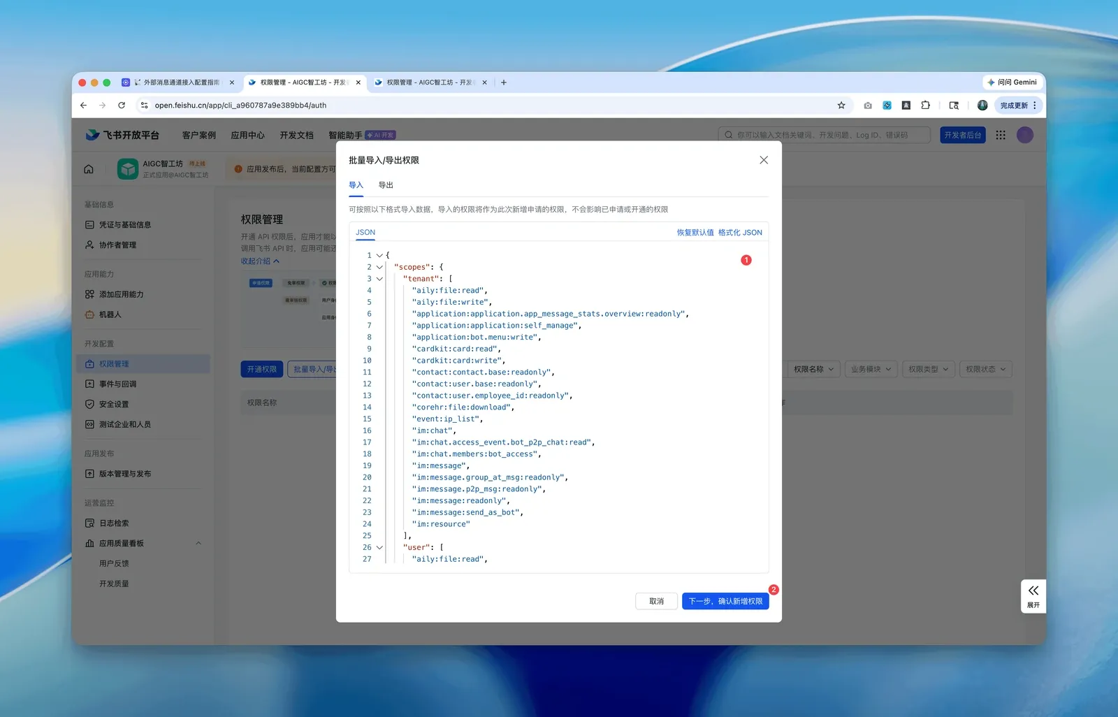Open 开发文档 in top navigation

click(x=297, y=136)
